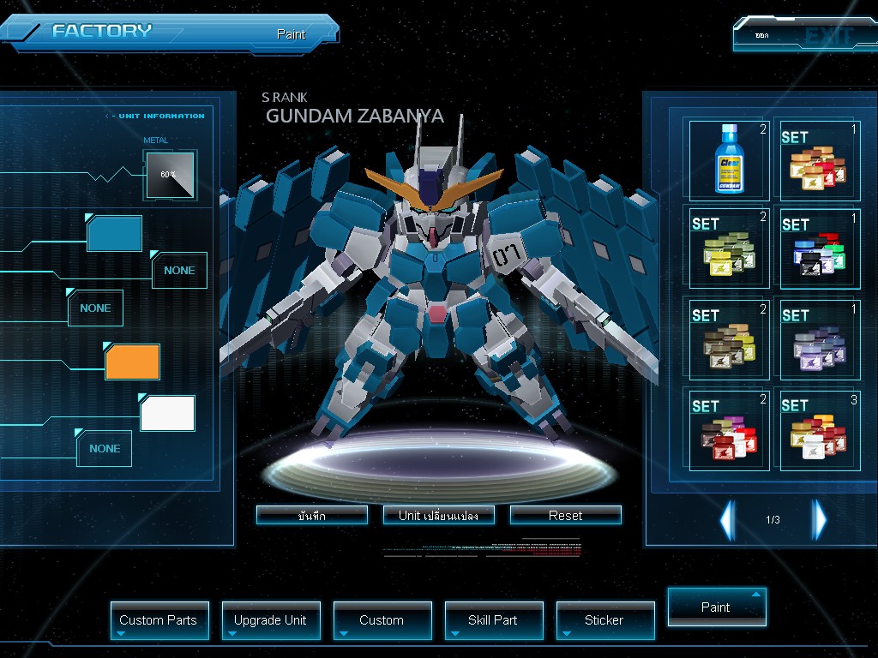The width and height of the screenshot is (878, 658).
Task: Click the UNIT INFORMATION label
Action: click(161, 116)
